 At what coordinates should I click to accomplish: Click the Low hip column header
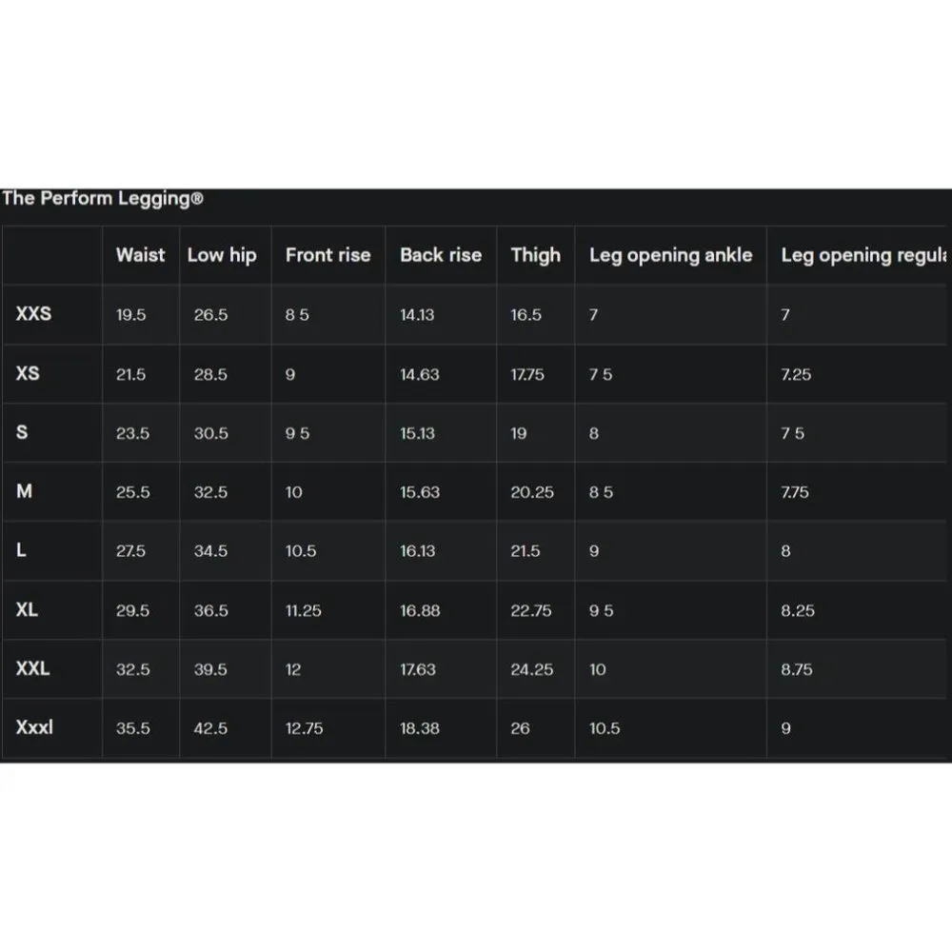click(222, 255)
